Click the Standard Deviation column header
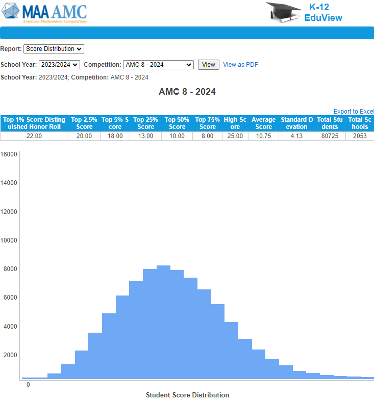The image size is (374, 403). [x=296, y=123]
